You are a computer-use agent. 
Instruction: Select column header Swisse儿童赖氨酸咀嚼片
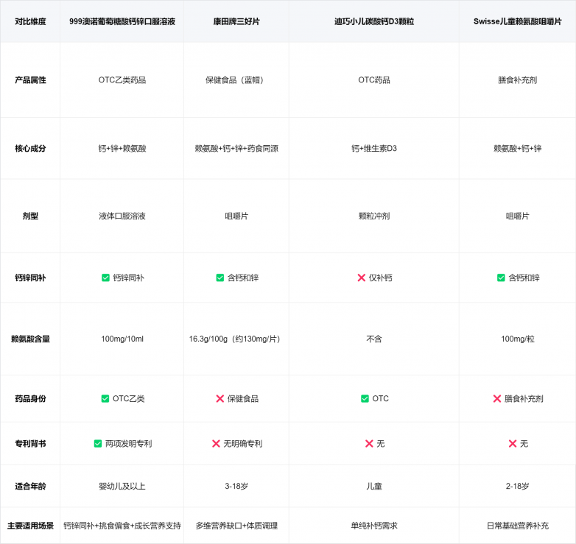[x=517, y=21]
